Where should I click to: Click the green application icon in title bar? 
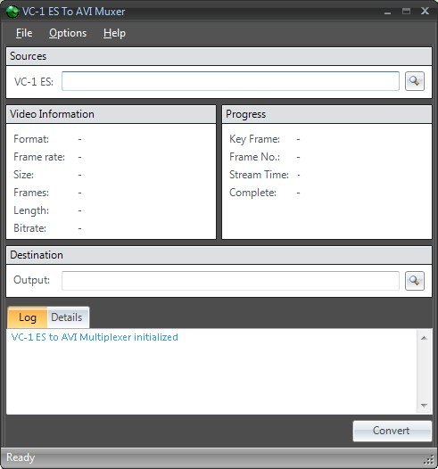[12, 12]
